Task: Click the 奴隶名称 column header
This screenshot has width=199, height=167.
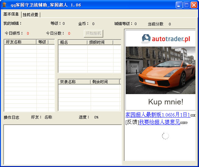Action: point(74,82)
